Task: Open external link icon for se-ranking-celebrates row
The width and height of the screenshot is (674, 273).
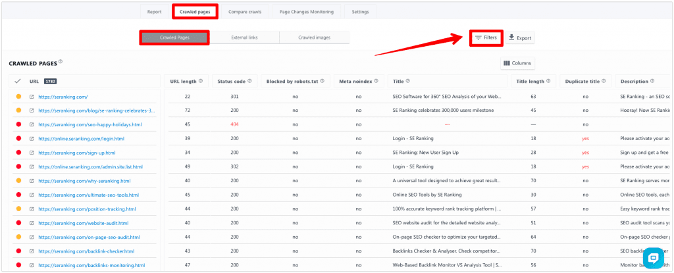Action: tap(32, 111)
